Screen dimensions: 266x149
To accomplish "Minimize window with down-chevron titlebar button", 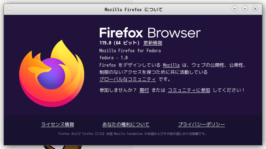I will pyautogui.click(x=235, y=8).
